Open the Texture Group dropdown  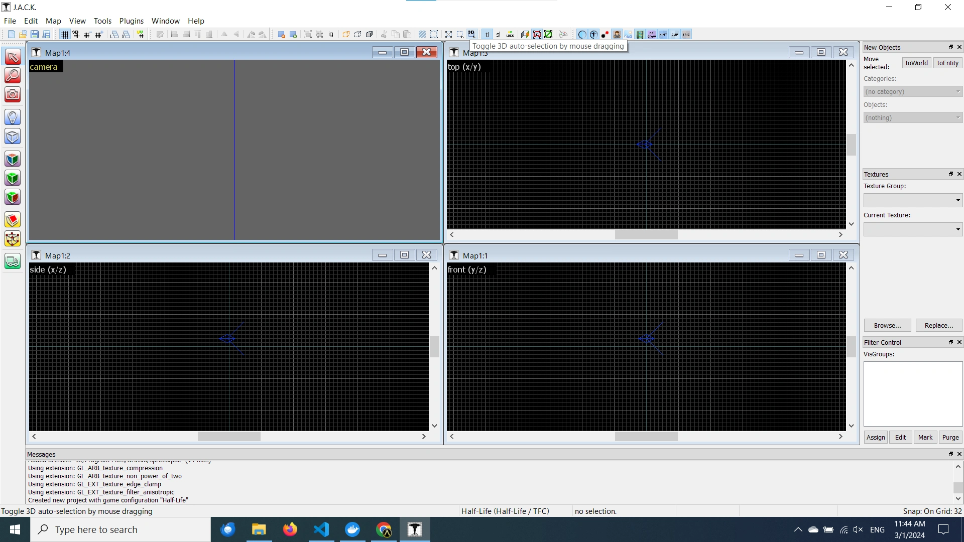(913, 200)
